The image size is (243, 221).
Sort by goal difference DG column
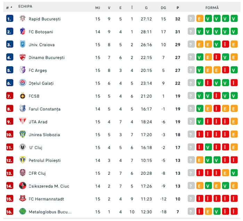(x=163, y=7)
